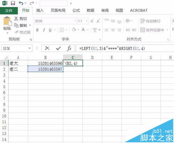Apply font color with letter A
174x143 pixels.
tap(83, 30)
